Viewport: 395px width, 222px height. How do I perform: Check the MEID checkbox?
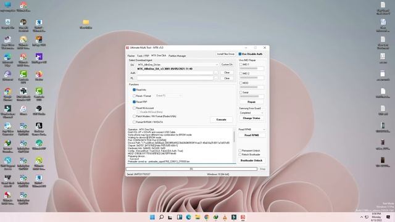[x=241, y=83]
